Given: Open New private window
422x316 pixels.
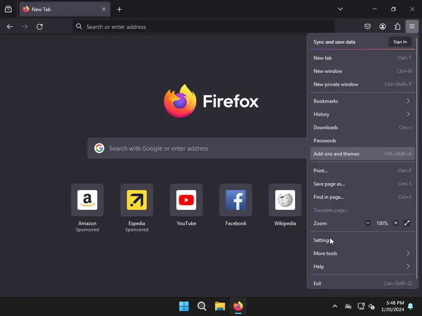Looking at the screenshot, I should pos(363,84).
